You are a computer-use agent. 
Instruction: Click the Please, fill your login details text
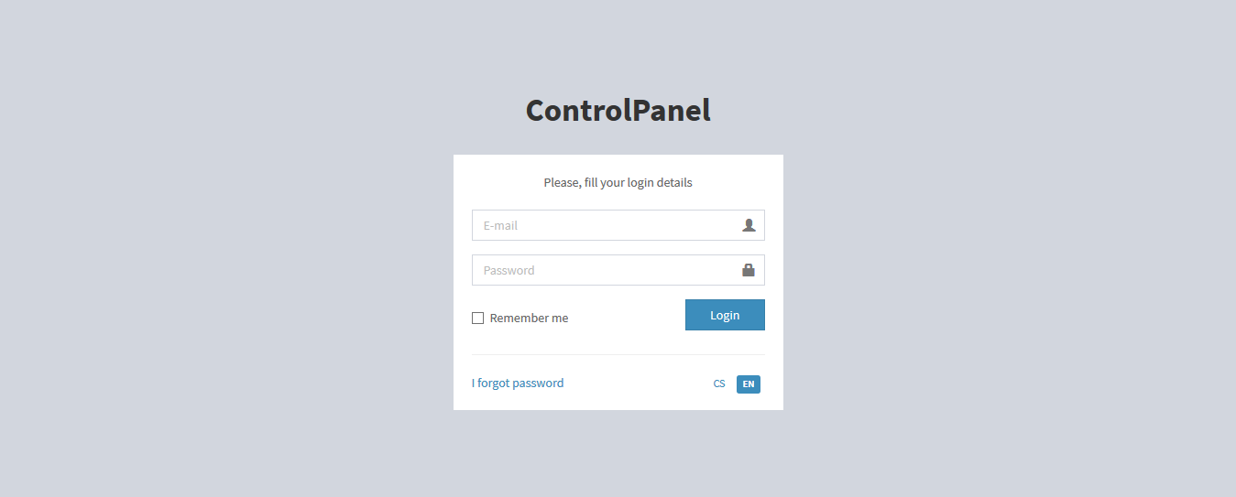point(618,182)
